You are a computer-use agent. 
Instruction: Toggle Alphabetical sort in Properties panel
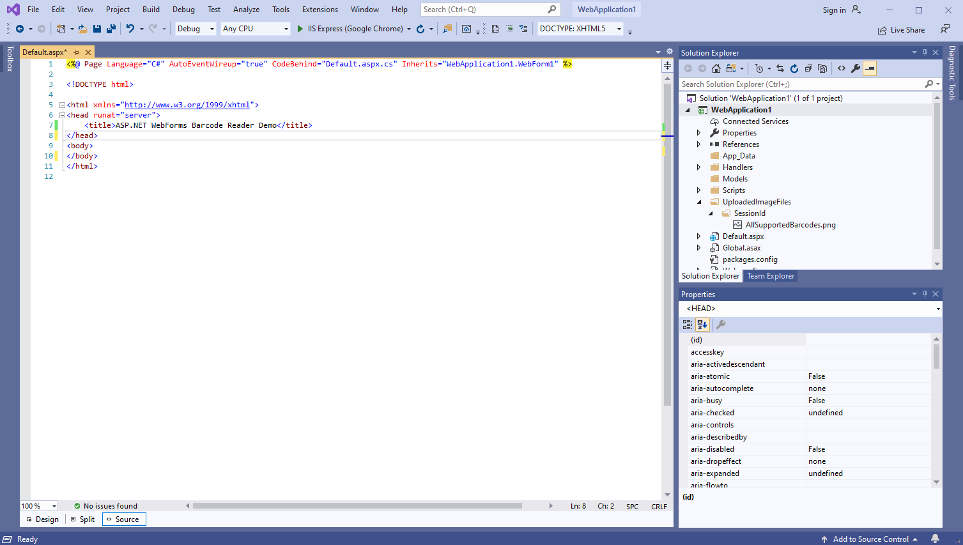click(x=702, y=325)
